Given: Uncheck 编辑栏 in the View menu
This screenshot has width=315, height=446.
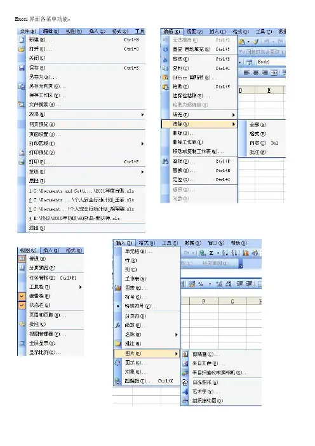Looking at the screenshot, I should [x=22, y=296].
